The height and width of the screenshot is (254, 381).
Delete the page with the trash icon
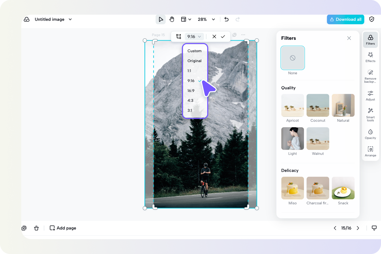36,228
